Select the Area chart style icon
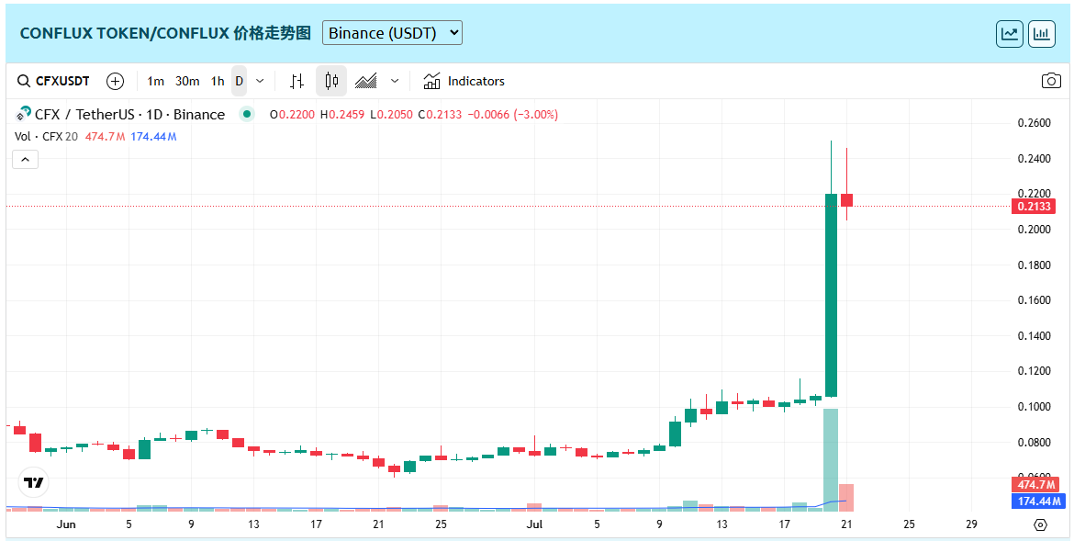 (366, 81)
